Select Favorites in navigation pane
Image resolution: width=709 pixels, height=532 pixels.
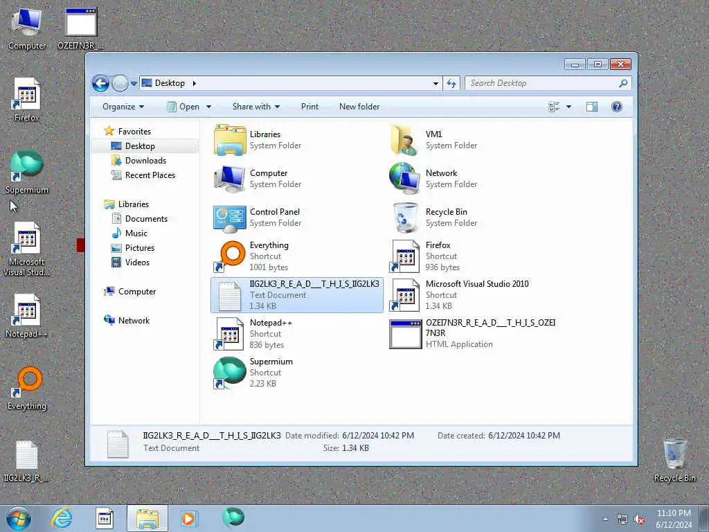point(134,131)
